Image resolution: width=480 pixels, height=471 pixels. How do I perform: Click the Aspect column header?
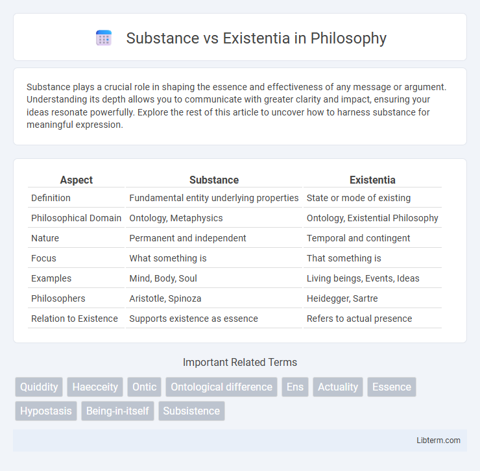click(77, 180)
